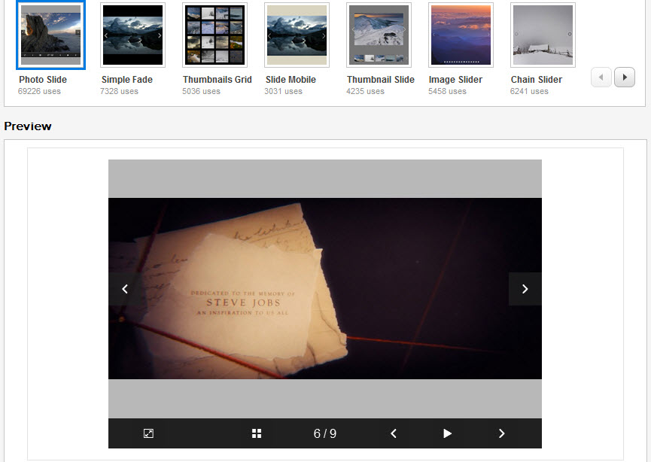Image resolution: width=651 pixels, height=462 pixels.
Task: Choose the Thumbnails Grid template thumbnail
Action: (x=214, y=35)
